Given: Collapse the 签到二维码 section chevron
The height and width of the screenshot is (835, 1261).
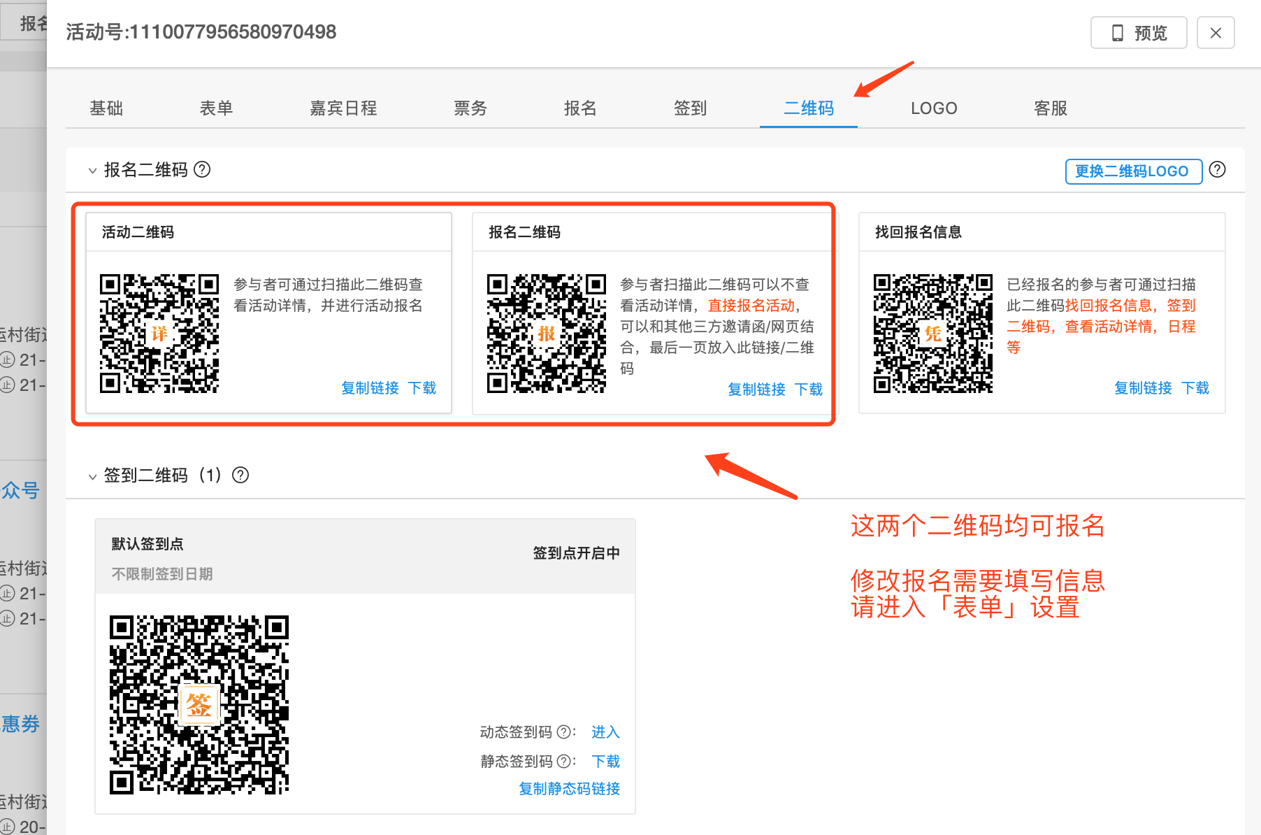Looking at the screenshot, I should 92,476.
